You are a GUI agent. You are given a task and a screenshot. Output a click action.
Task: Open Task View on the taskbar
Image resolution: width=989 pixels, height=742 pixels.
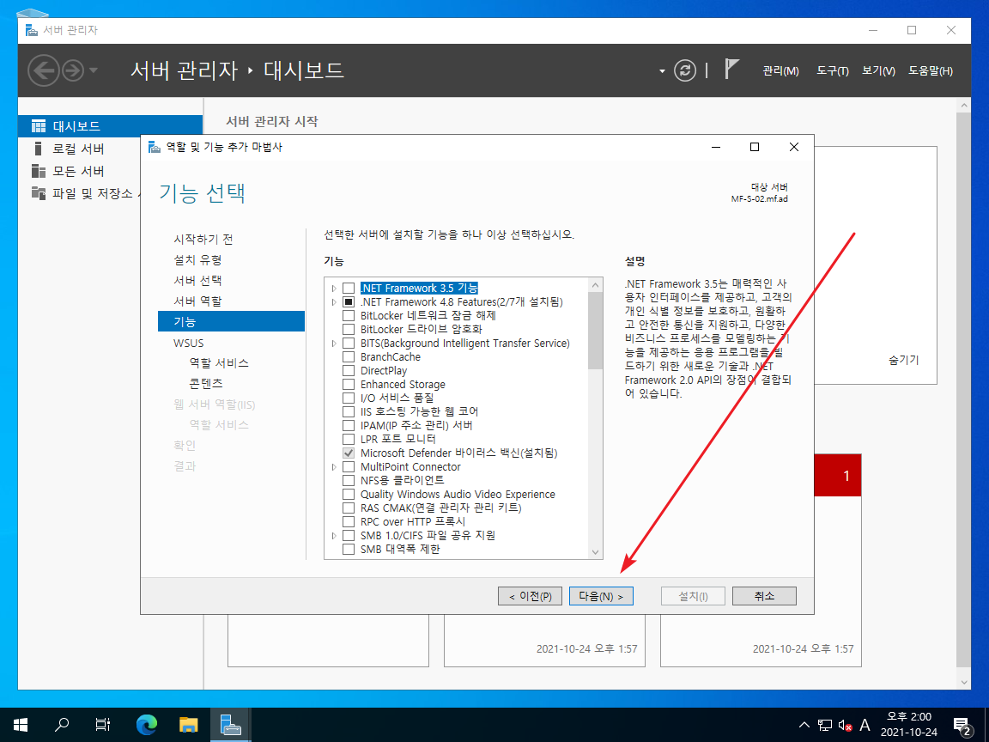coord(103,725)
